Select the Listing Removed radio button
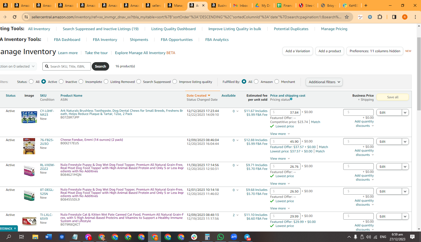 pos(106,82)
